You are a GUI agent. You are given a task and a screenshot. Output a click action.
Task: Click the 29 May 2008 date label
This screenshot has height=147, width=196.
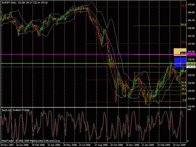point(70,145)
